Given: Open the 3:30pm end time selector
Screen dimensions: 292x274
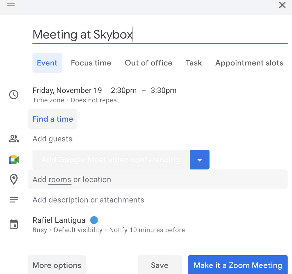Looking at the screenshot, I should click(164, 90).
